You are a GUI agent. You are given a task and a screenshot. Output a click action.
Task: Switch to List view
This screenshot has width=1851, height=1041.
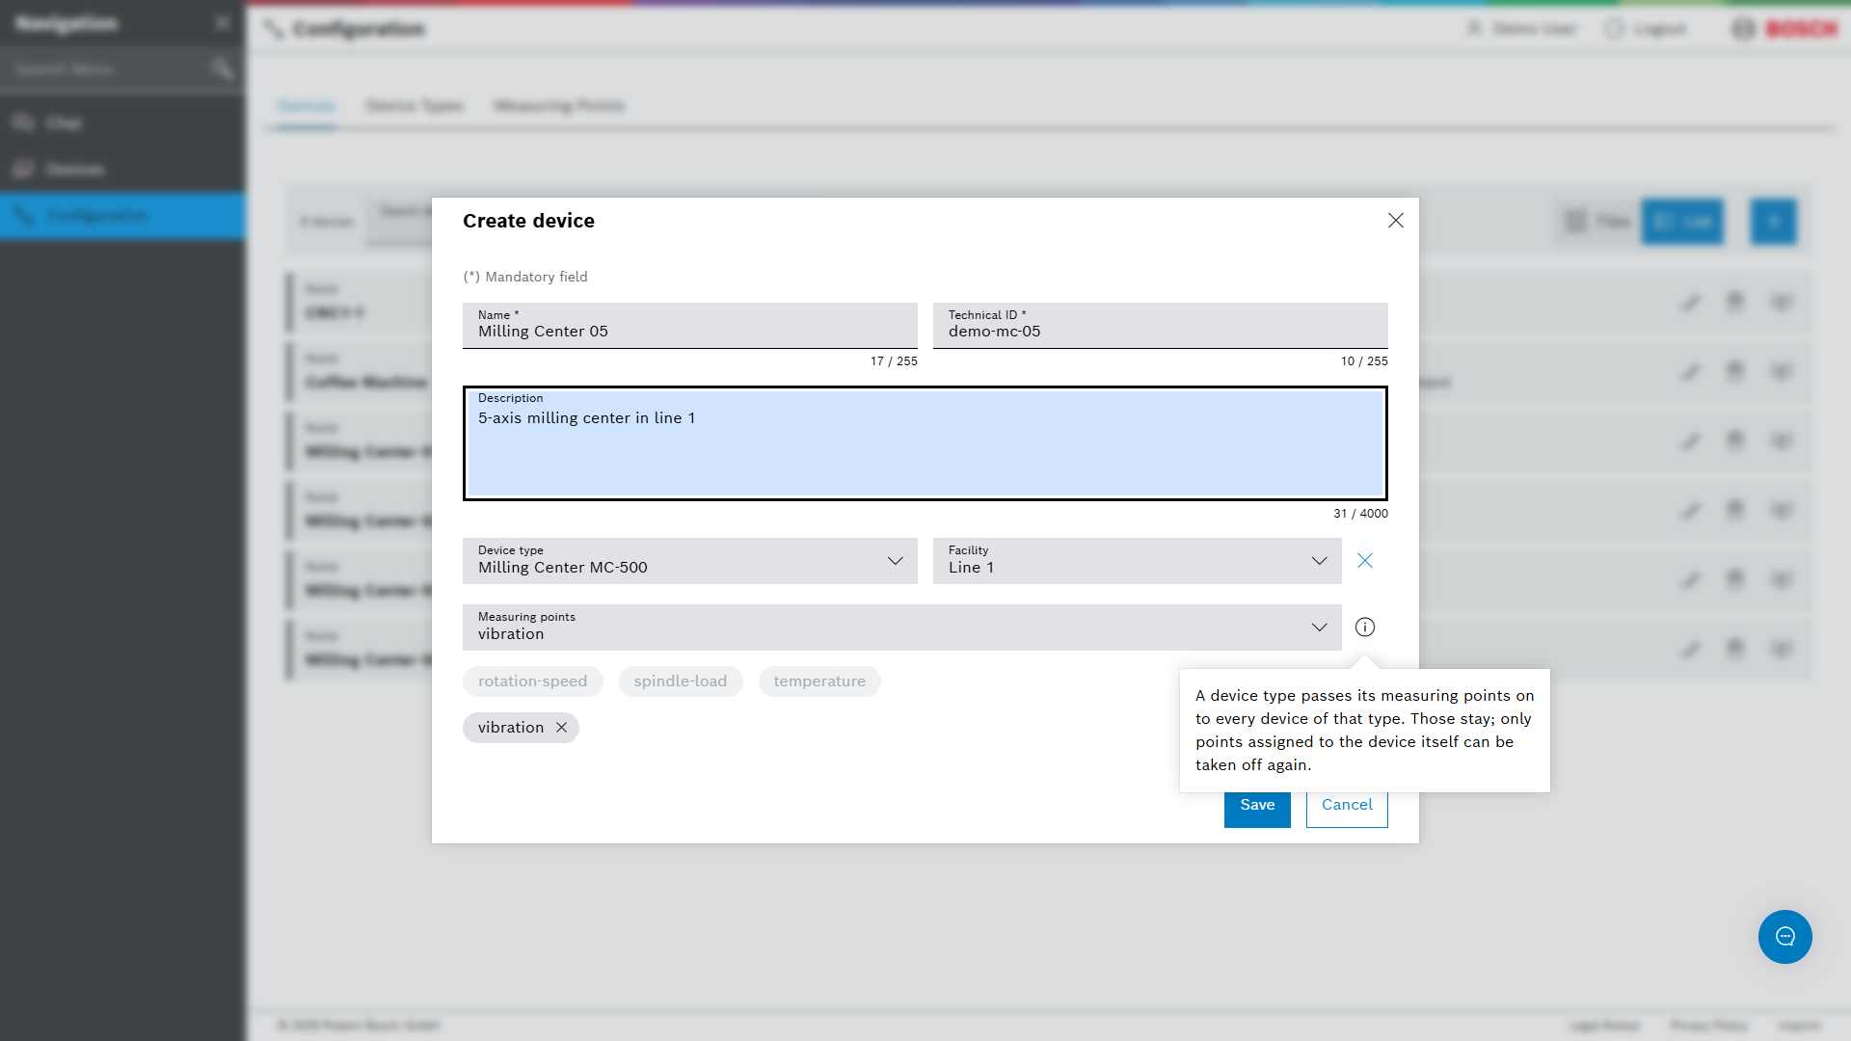1682,222
